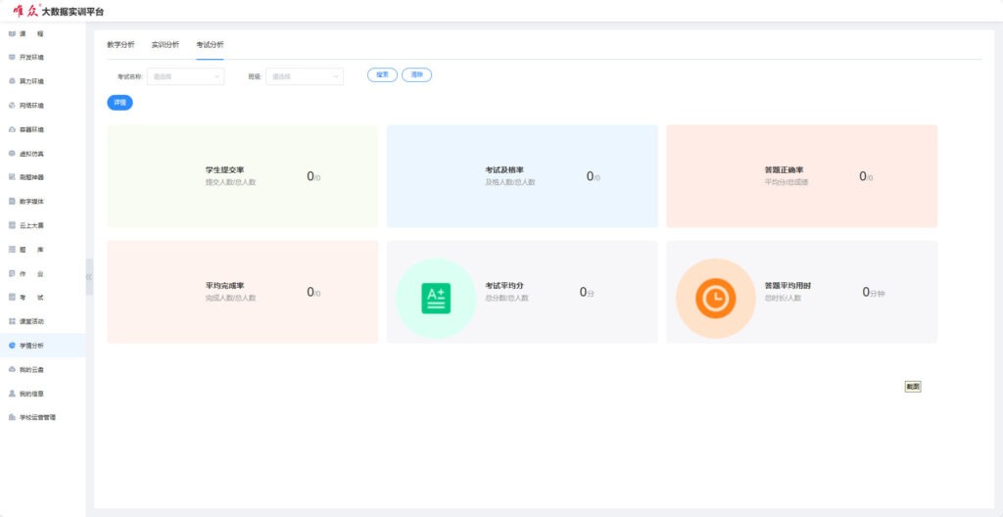Expand the 考试名称 dropdown
Image resolution: width=1003 pixels, height=517 pixels.
click(x=185, y=76)
